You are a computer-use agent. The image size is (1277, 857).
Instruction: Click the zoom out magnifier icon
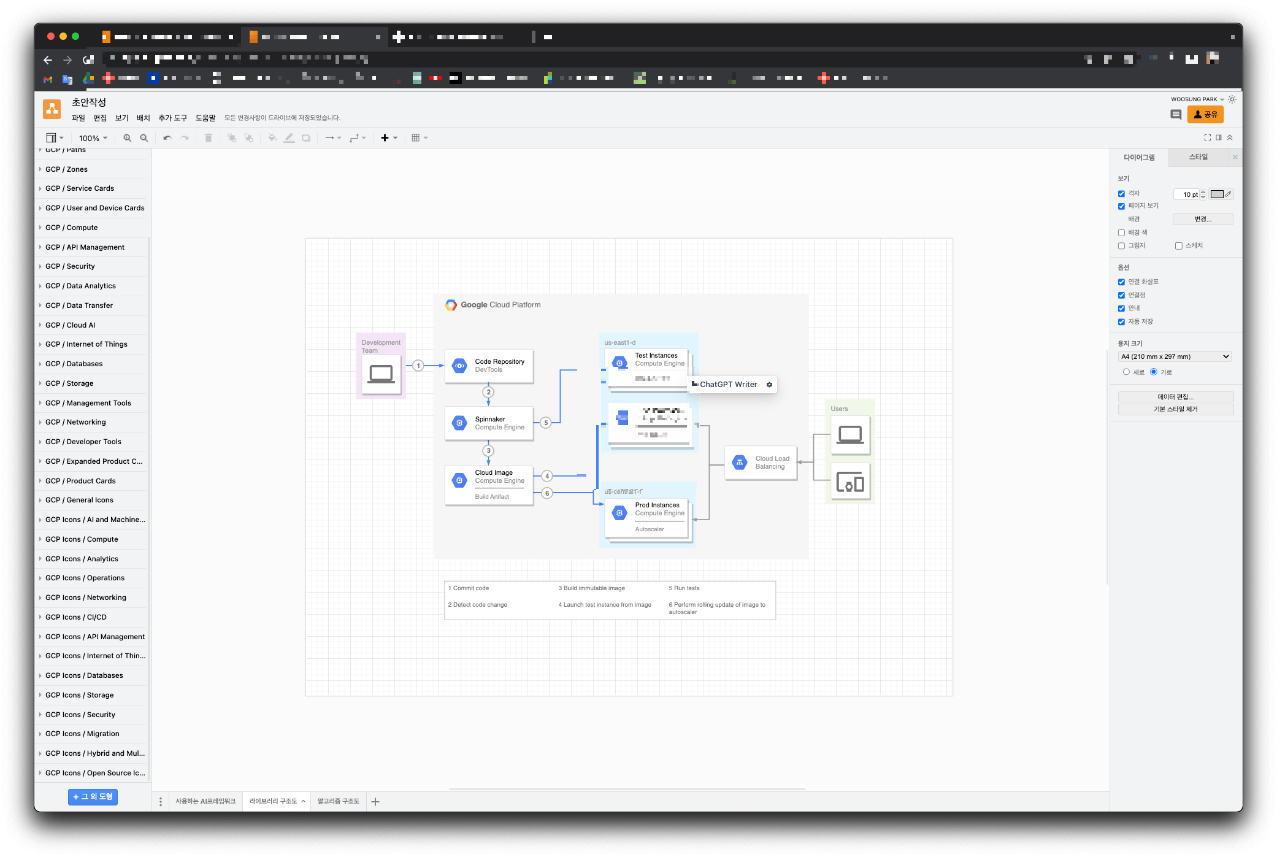[x=144, y=138]
